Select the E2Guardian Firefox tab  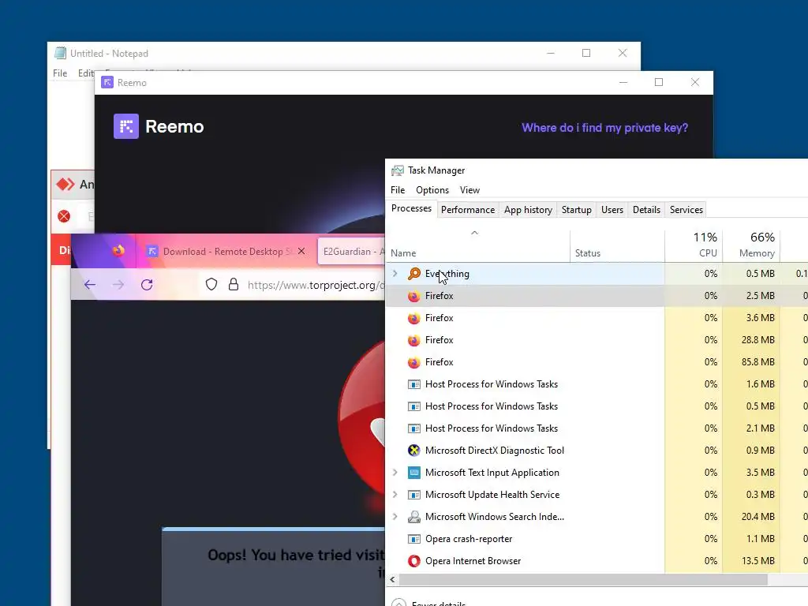tap(351, 252)
